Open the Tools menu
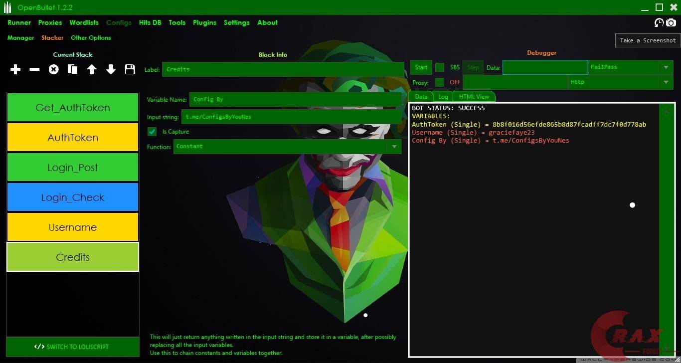Screen dimensions: 681x363 (177, 22)
